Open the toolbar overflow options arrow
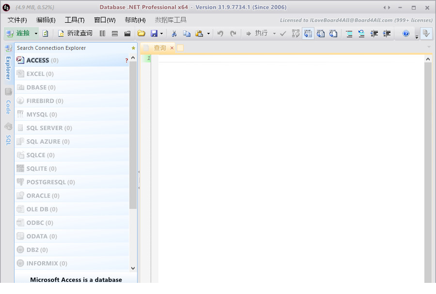436x294 pixels. 417,36
